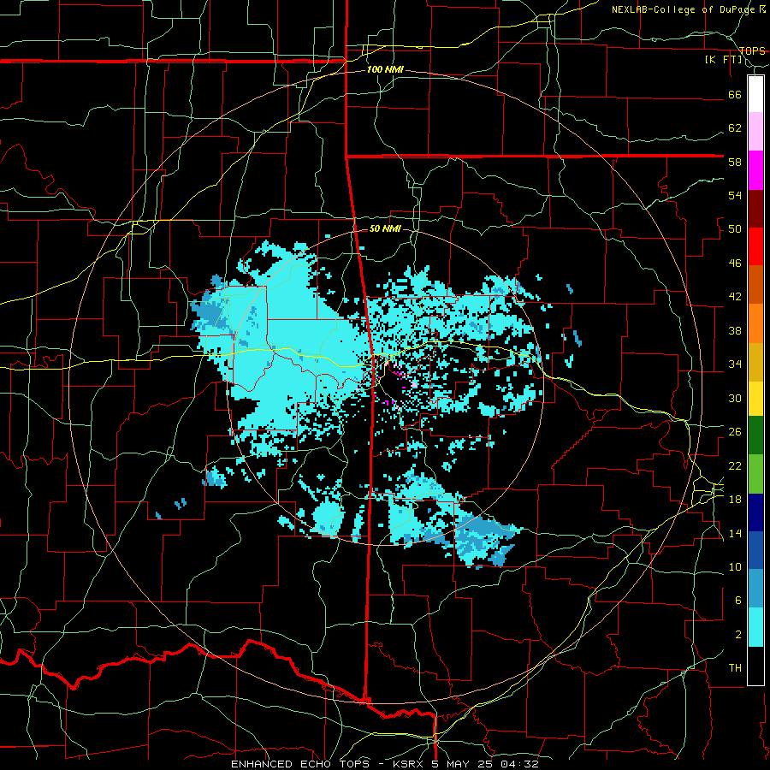
Task: Click the 58 label on the scale
Action: coord(735,162)
